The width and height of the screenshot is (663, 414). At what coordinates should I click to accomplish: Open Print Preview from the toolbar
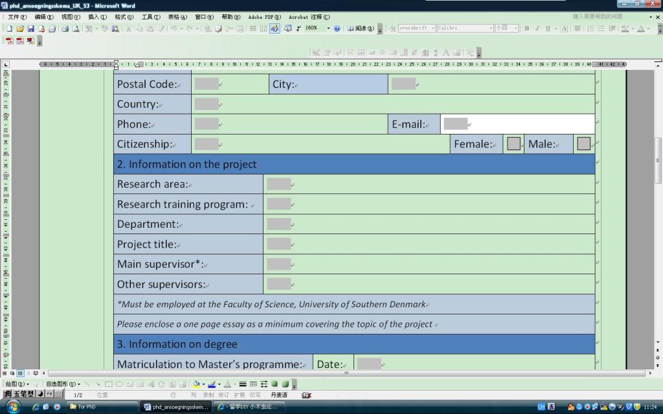coord(76,28)
